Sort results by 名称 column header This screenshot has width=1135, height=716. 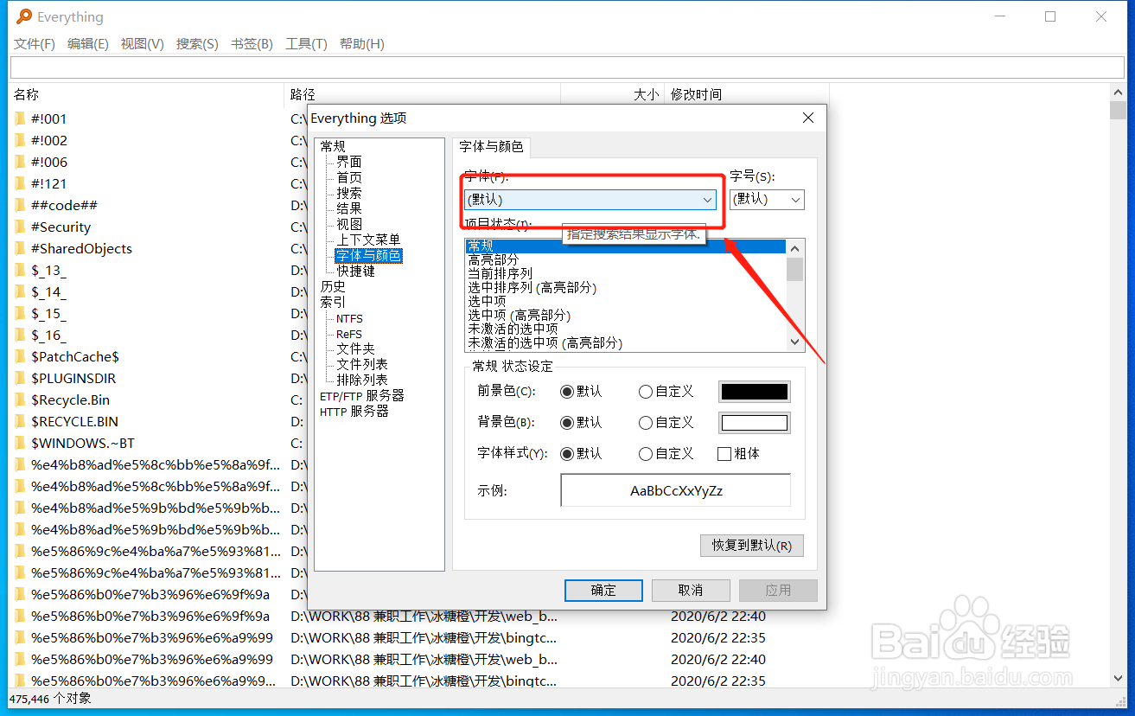point(146,94)
